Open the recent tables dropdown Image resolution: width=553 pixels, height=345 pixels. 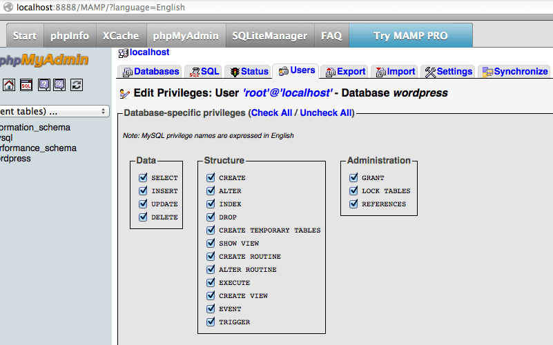coord(55,111)
